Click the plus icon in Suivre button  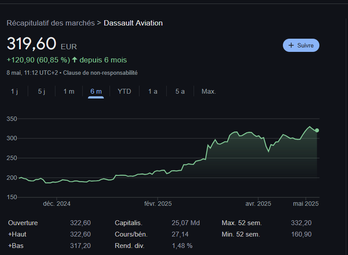coord(291,45)
